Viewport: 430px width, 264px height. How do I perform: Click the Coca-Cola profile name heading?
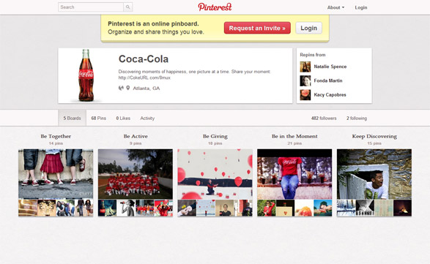pyautogui.click(x=144, y=59)
